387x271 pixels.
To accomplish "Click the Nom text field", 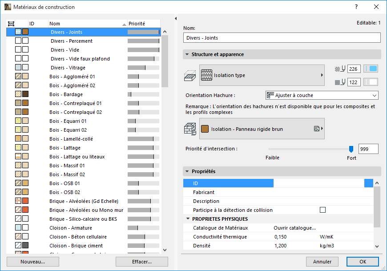I will tap(282, 38).
